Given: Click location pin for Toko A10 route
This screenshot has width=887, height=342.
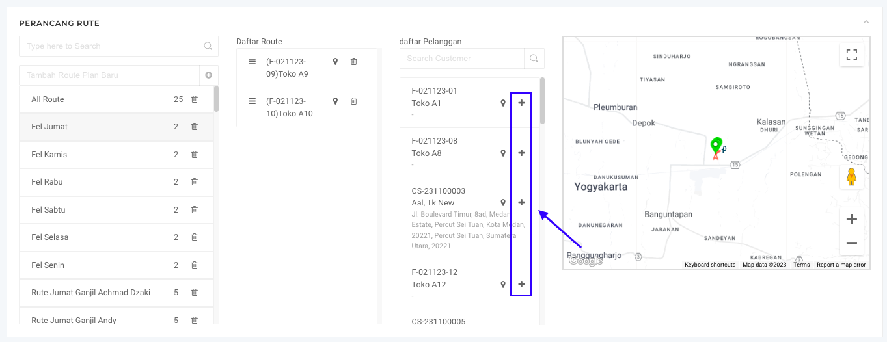Looking at the screenshot, I should [x=336, y=101].
